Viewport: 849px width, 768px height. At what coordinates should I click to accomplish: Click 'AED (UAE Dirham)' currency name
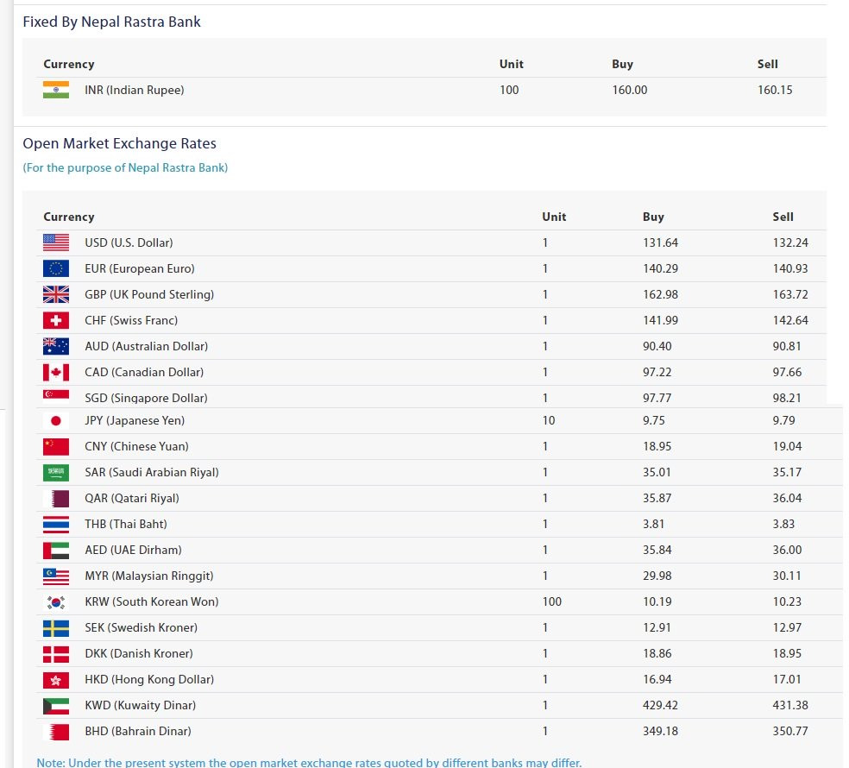click(x=133, y=551)
